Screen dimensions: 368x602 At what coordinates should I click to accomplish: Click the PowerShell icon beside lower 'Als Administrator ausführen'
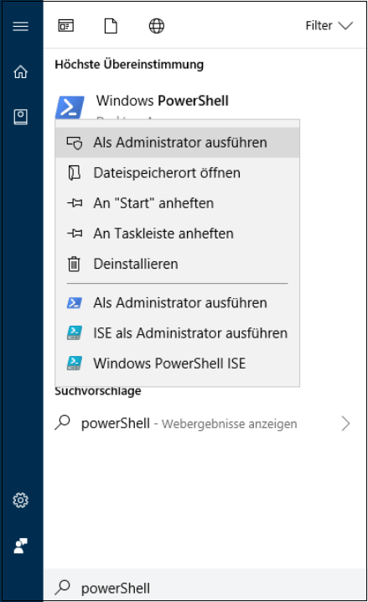[x=74, y=303]
